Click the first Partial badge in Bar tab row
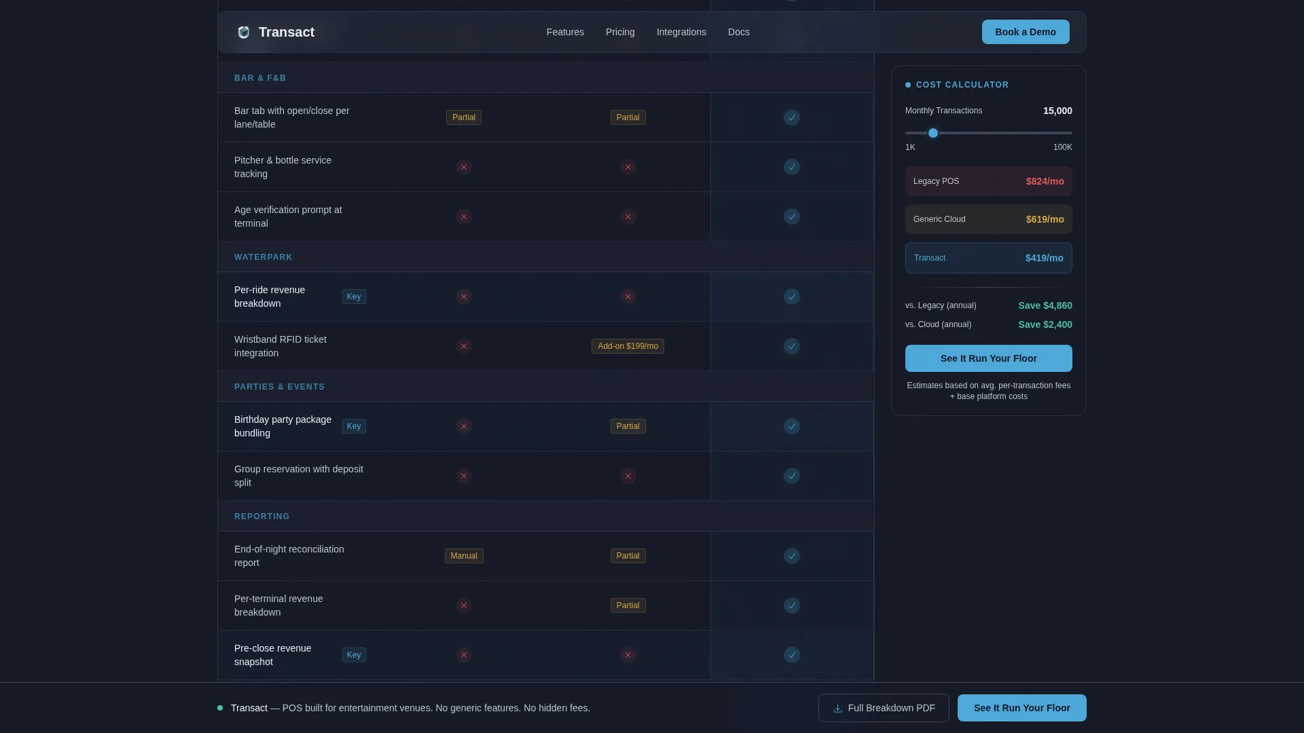This screenshot has height=733, width=1304. click(x=464, y=117)
